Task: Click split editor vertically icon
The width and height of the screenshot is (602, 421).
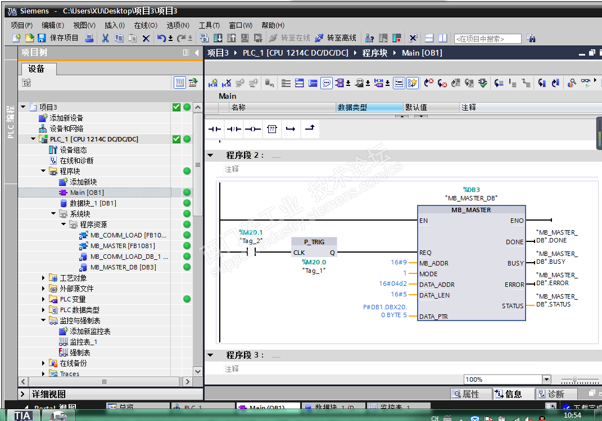Action: tap(443, 38)
